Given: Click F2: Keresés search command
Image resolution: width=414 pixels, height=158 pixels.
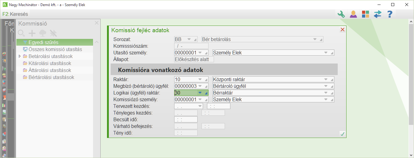Looking at the screenshot, I should pos(15,14).
